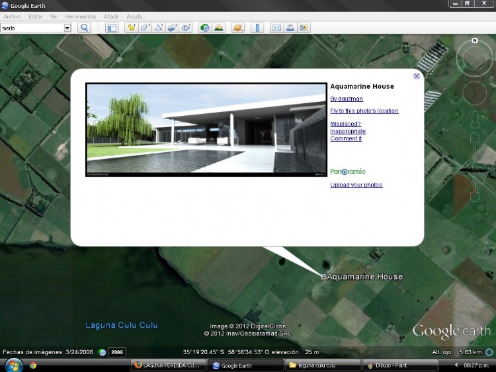The height and width of the screenshot is (372, 496).
Task: Click Upload your photos link
Action: 356,185
